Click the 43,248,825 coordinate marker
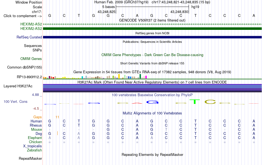 click(x=107, y=12)
